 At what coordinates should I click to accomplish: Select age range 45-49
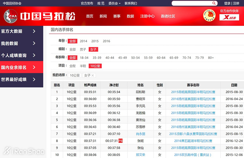123,58
